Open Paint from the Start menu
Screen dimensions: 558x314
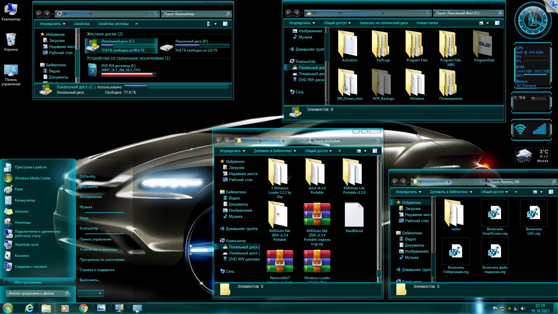coord(19,189)
